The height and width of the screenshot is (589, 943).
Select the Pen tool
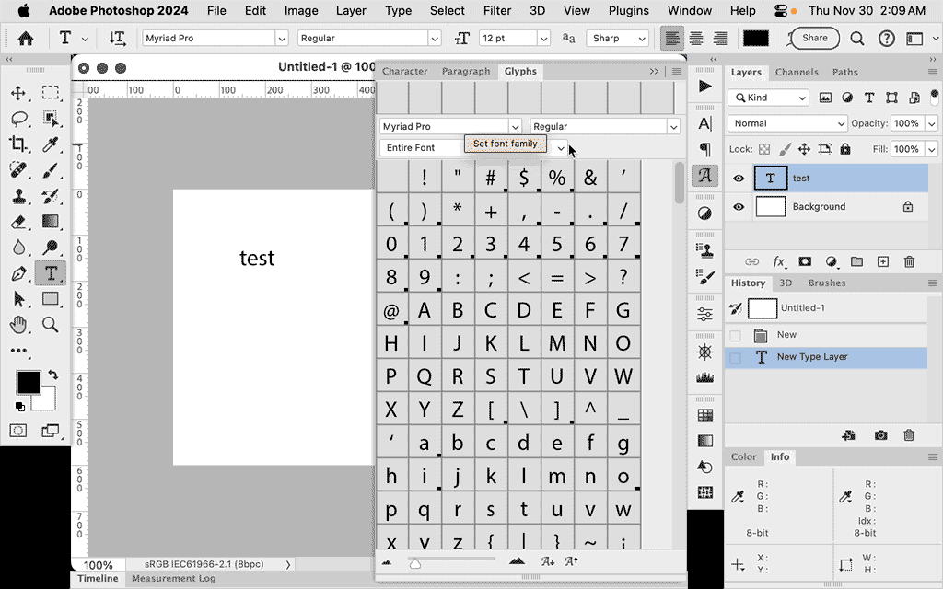coord(20,274)
